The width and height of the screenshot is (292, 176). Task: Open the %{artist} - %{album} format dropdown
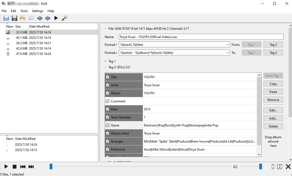(x=227, y=53)
